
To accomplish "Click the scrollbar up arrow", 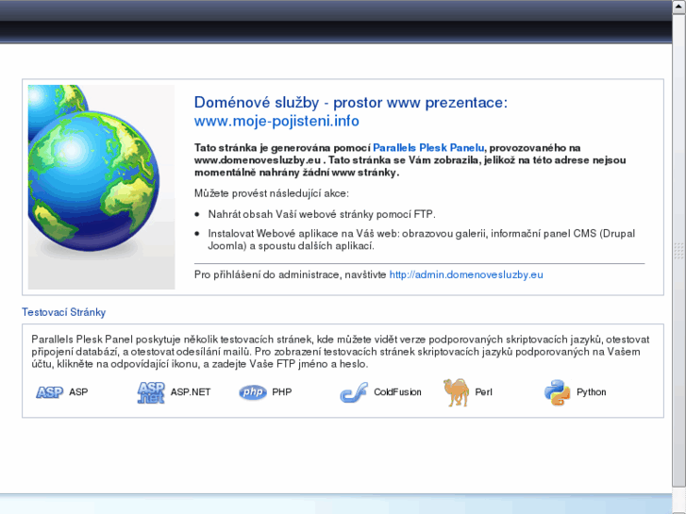I will coord(679,7).
